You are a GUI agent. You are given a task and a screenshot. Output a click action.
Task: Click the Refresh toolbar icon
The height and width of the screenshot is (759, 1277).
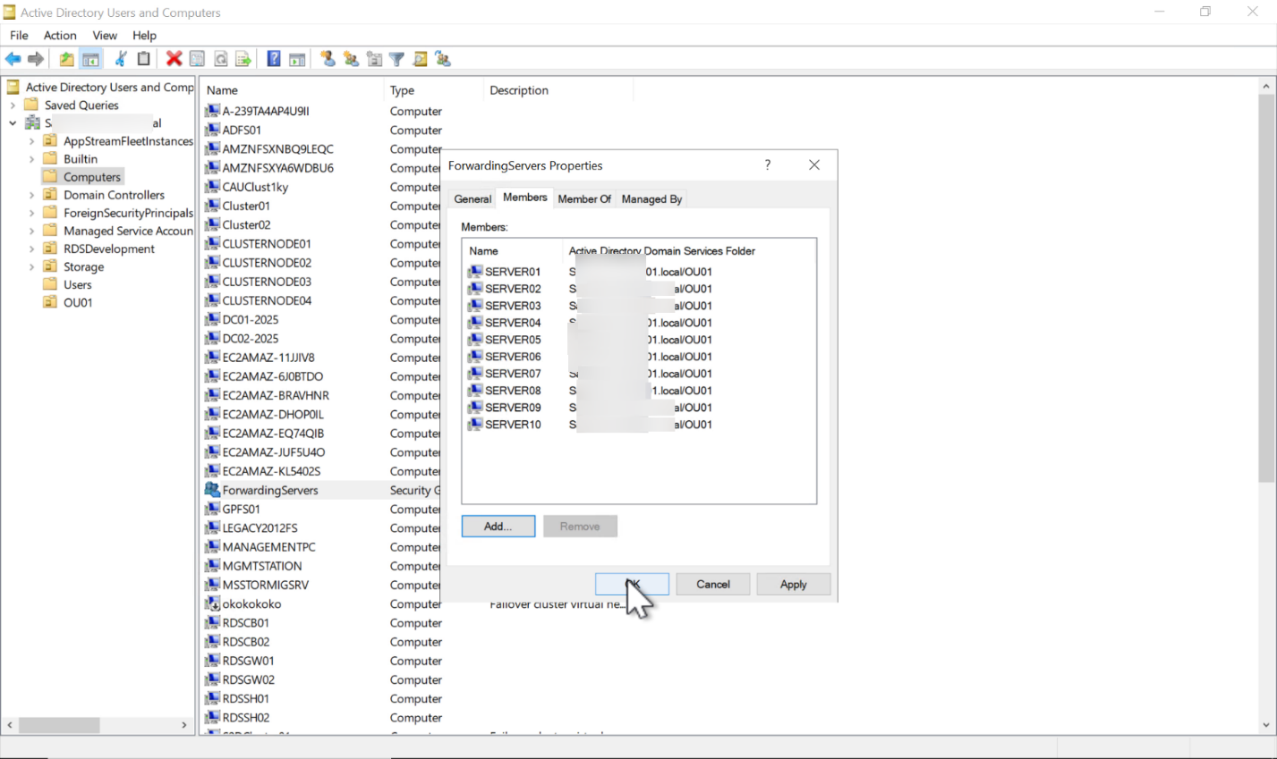220,59
